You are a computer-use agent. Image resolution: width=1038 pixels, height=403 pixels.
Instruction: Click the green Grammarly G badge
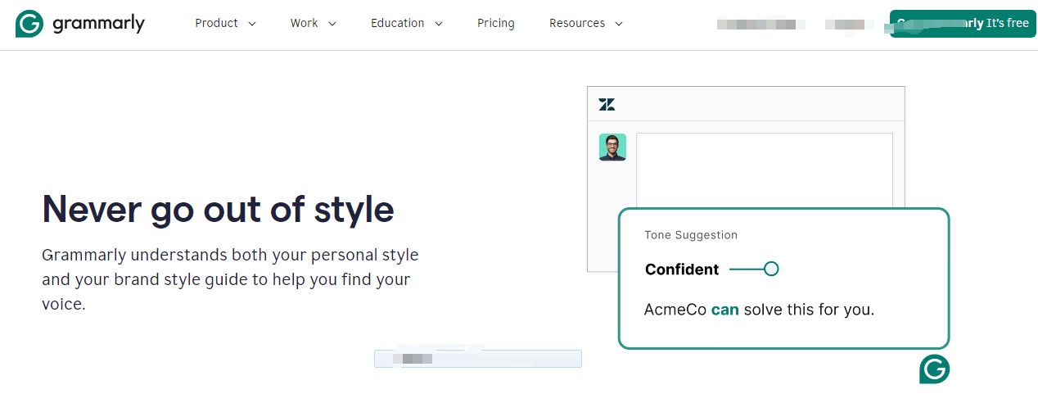click(934, 369)
